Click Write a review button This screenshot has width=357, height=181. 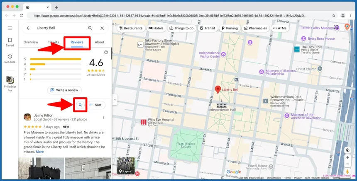(x=64, y=90)
